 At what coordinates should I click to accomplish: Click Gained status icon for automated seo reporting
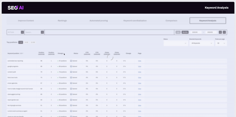(71, 61)
